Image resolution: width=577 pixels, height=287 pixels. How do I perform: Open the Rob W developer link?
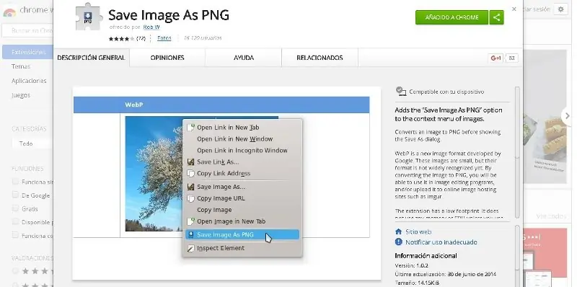coord(151,27)
